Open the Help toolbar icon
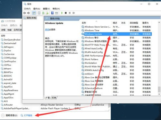161x120 pixels. click(52, 13)
